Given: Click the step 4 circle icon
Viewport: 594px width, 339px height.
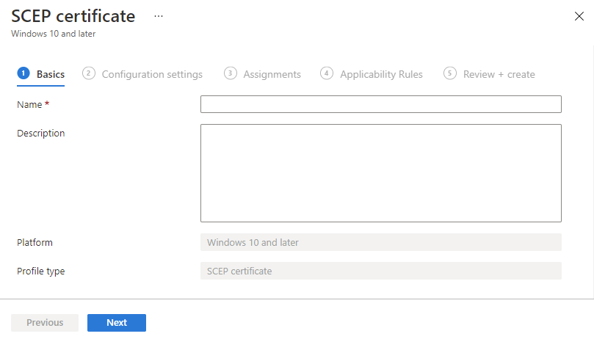Looking at the screenshot, I should pyautogui.click(x=327, y=73).
